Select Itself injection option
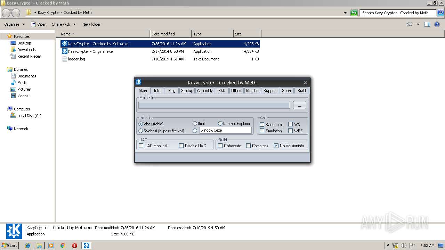The height and width of the screenshot is (250, 445). click(195, 124)
